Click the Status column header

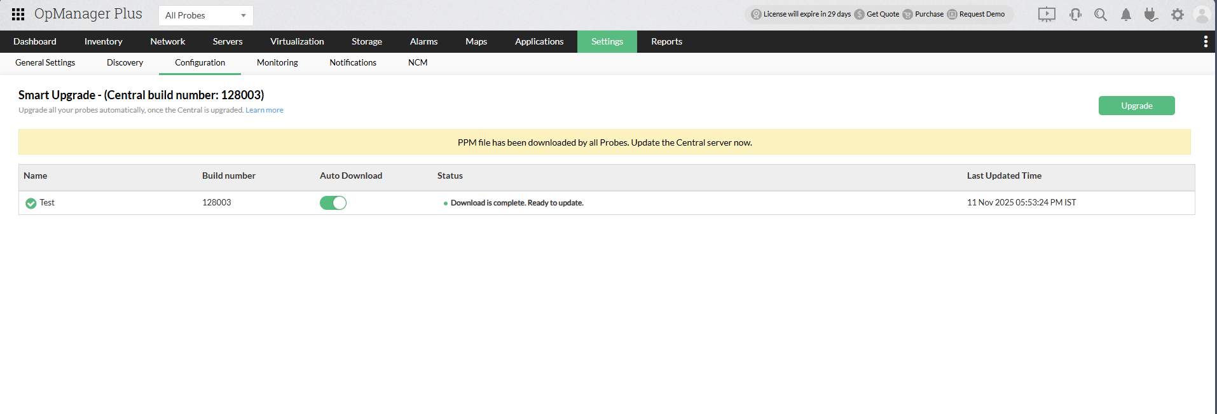coord(450,176)
